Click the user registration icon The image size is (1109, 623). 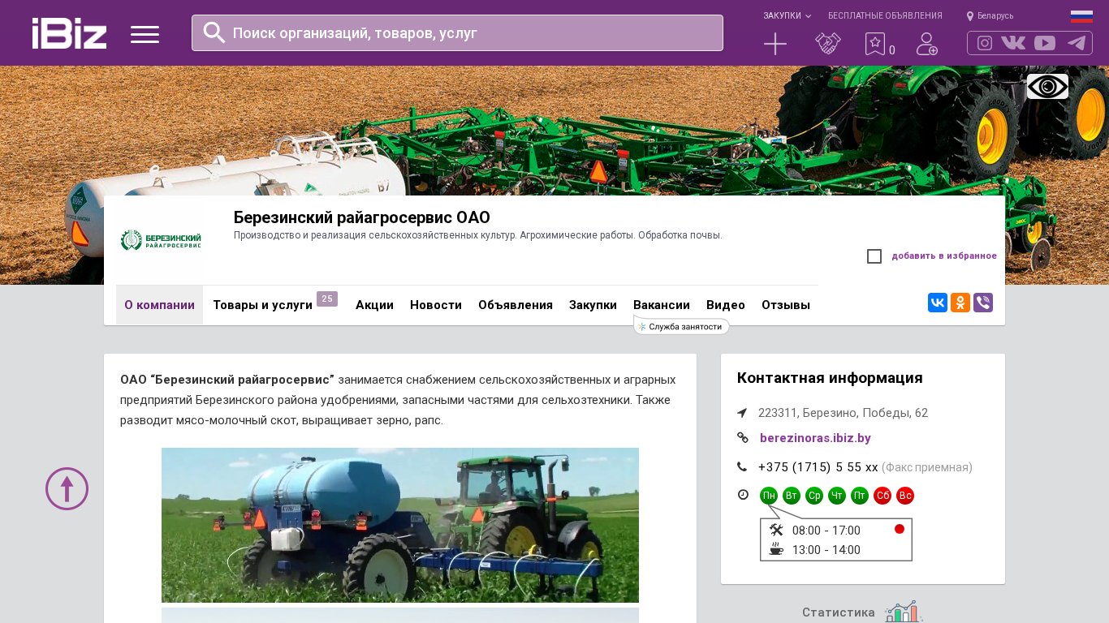point(927,44)
